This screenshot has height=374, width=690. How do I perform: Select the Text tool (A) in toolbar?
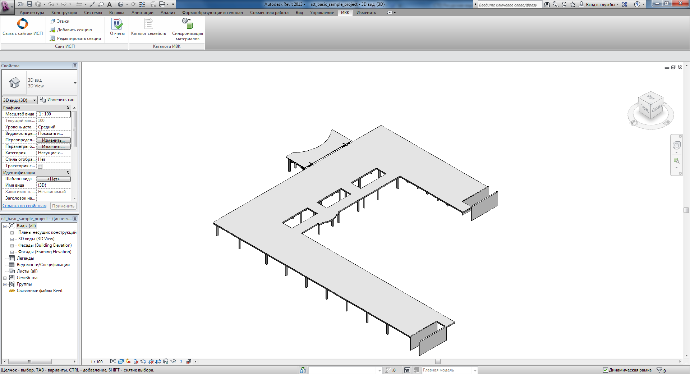click(110, 4)
